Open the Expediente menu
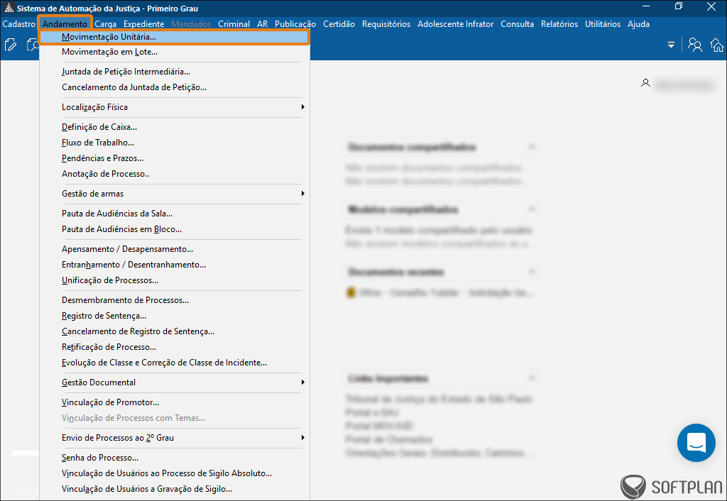 coord(143,23)
